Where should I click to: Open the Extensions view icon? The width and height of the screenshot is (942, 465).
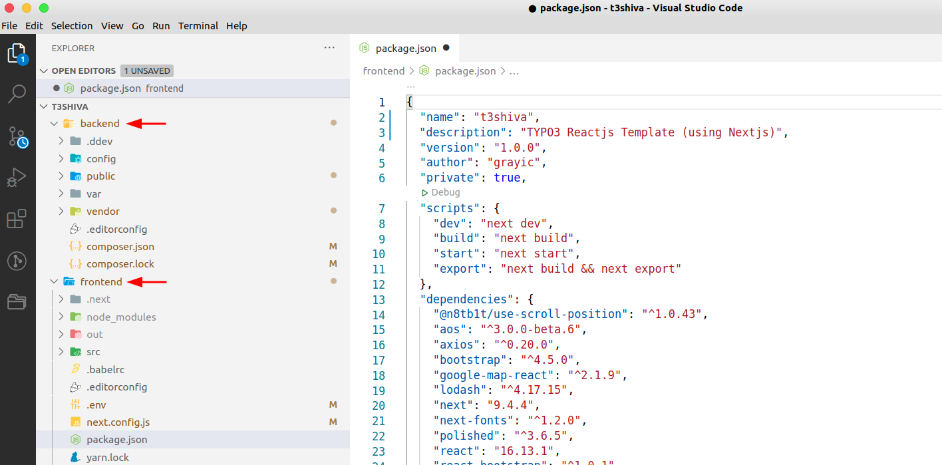[17, 219]
